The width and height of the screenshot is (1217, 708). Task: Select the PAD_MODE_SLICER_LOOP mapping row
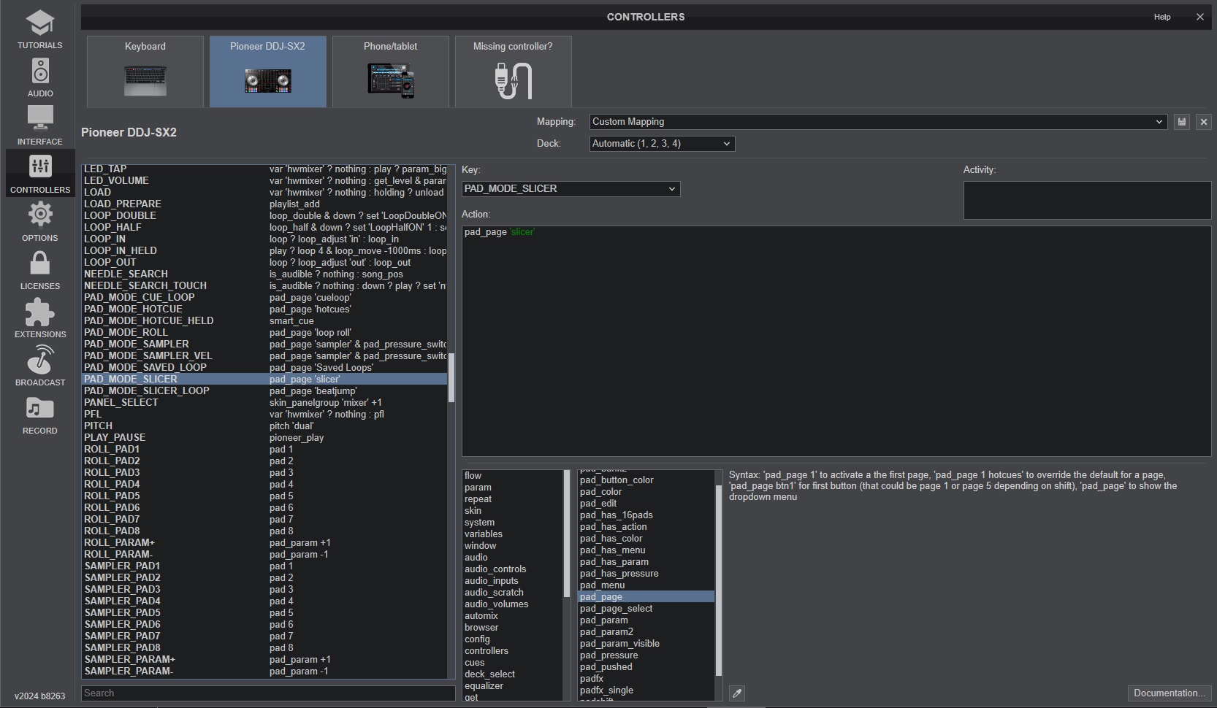264,391
